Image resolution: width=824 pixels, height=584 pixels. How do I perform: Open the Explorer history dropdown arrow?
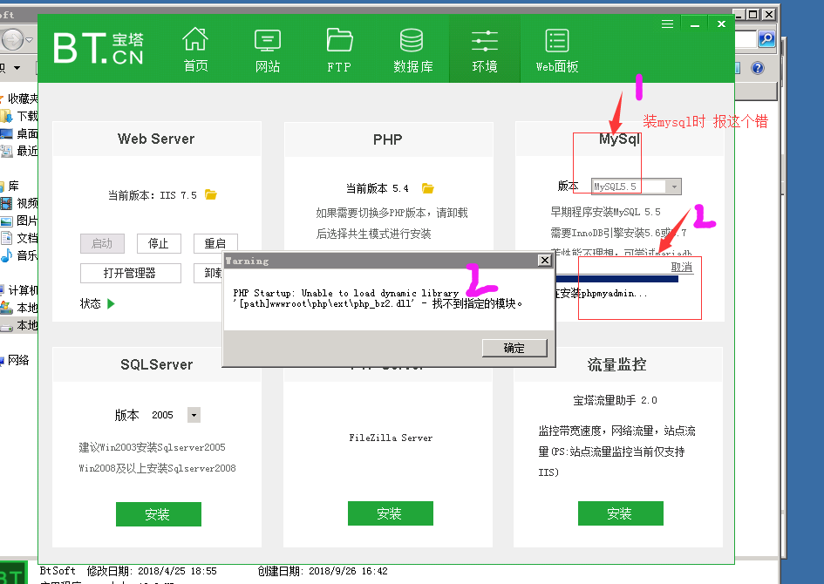coord(30,39)
